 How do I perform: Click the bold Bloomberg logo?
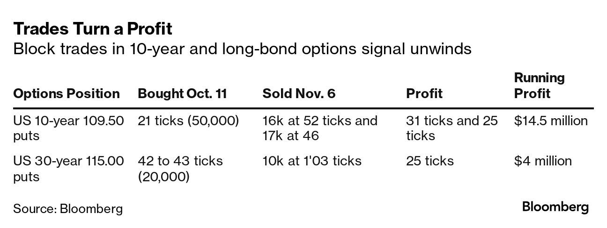(x=555, y=207)
